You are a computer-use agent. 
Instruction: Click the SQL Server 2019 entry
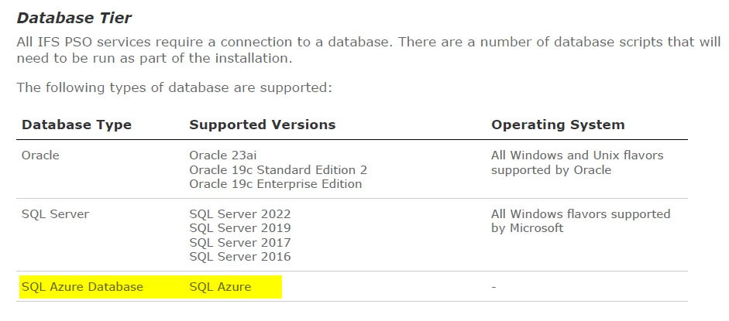240,227
